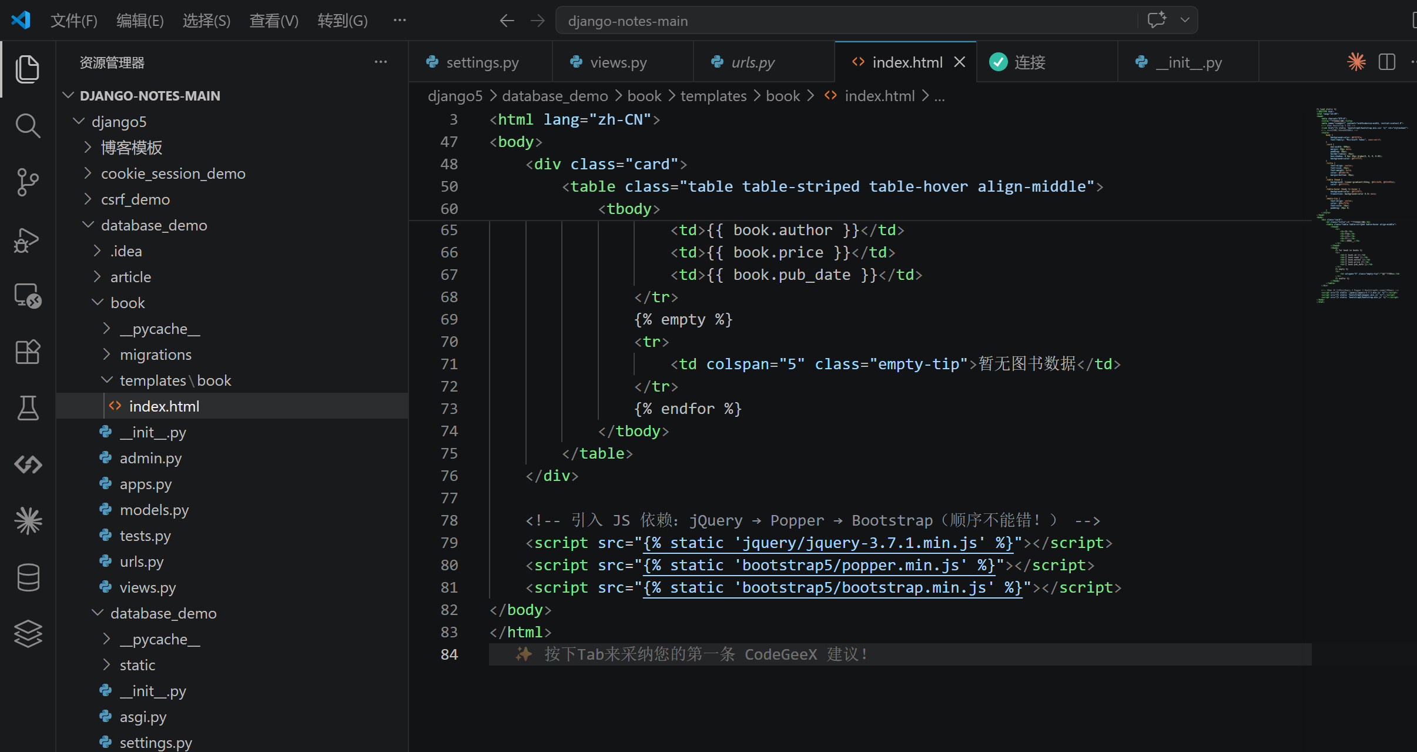This screenshot has width=1417, height=752.
Task: Open Run and Debug view
Action: [x=28, y=240]
